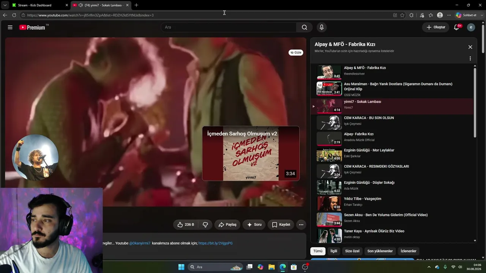Go back in the browser
Viewport: 486px width, 273px height.
click(5, 15)
